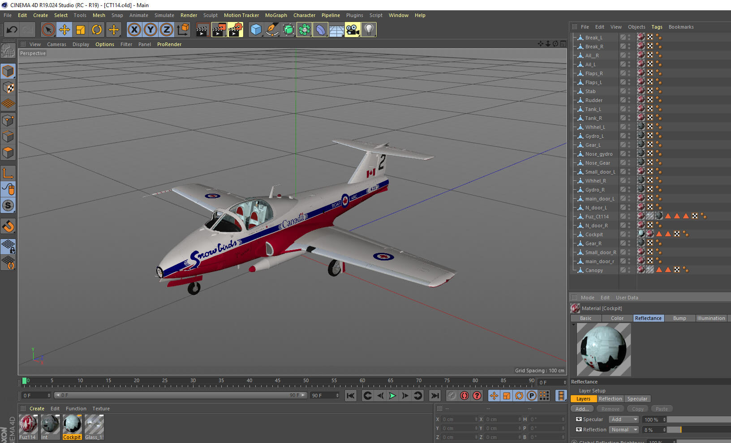Open the Reflection Normal dropdown
Screen dimensions: 731x443
pyautogui.click(x=623, y=430)
